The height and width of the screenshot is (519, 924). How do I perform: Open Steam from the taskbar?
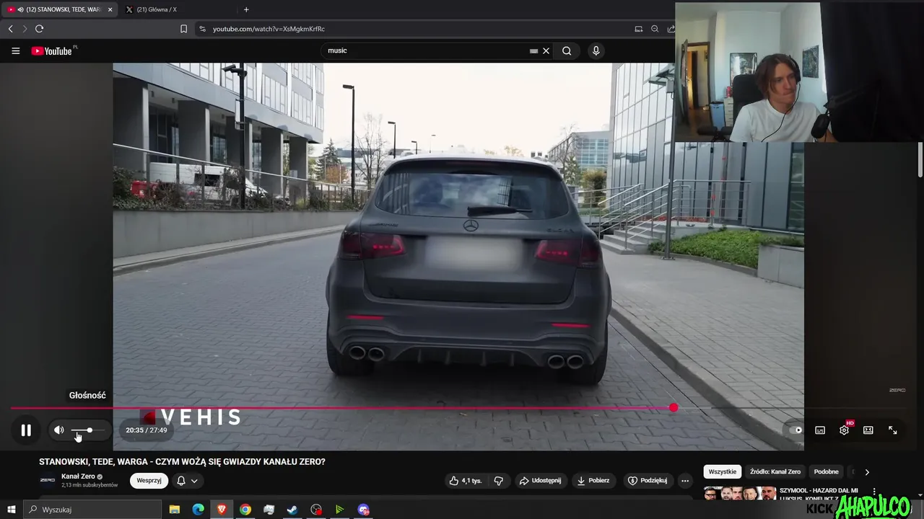292,510
